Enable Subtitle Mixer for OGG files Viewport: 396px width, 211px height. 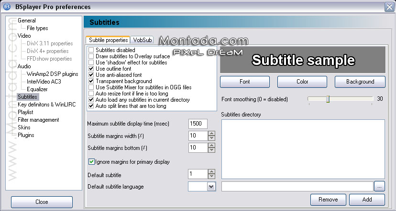[x=91, y=87]
